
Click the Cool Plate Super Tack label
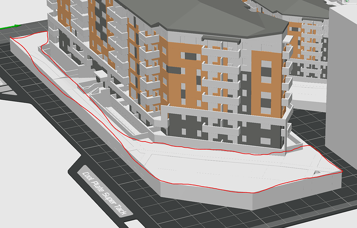coord(105,194)
